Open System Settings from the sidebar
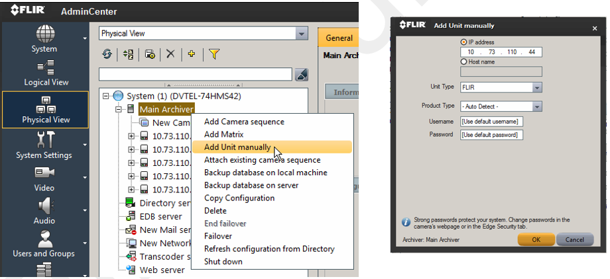The width and height of the screenshot is (610, 279). (44, 145)
